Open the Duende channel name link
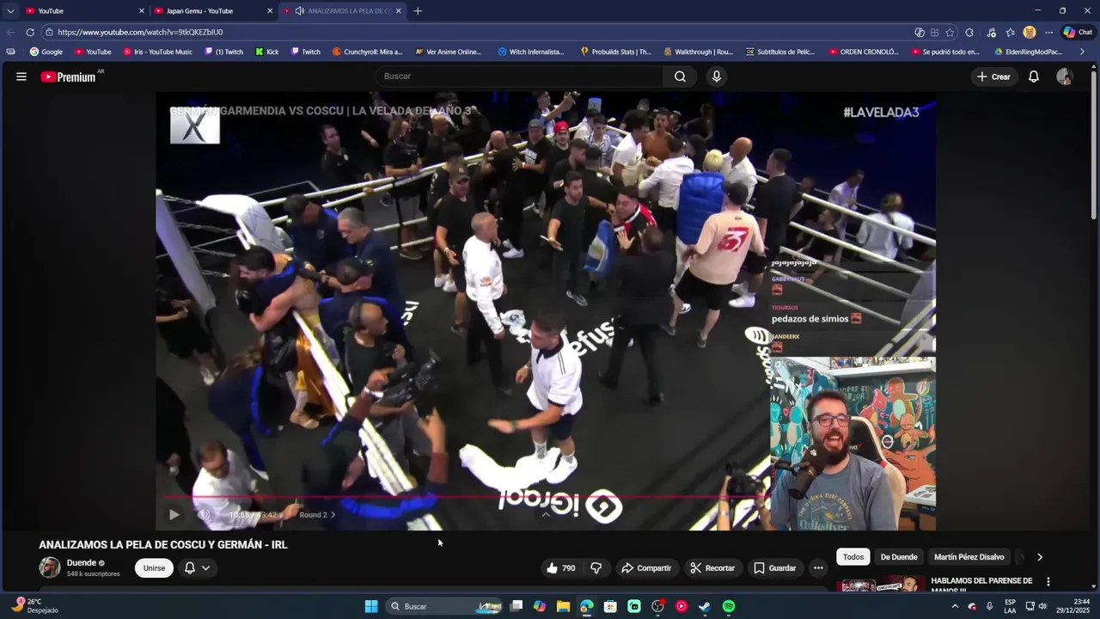 82,563
